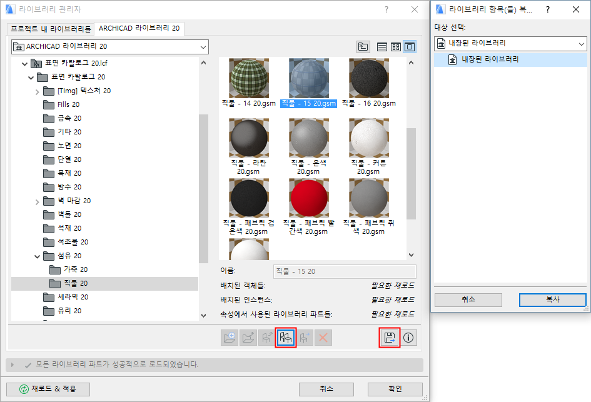Screen dimensions: 591x402
Task: Switch to list view in the library browser
Action: pyautogui.click(x=381, y=47)
